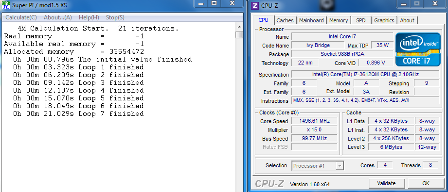The width and height of the screenshot is (448, 192).
Task: Close the CPU-Z window
Action: pyautogui.click(x=434, y=3)
